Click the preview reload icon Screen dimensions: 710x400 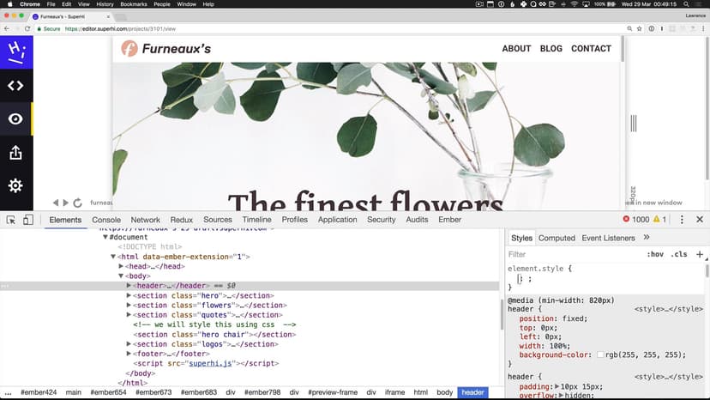tap(77, 203)
